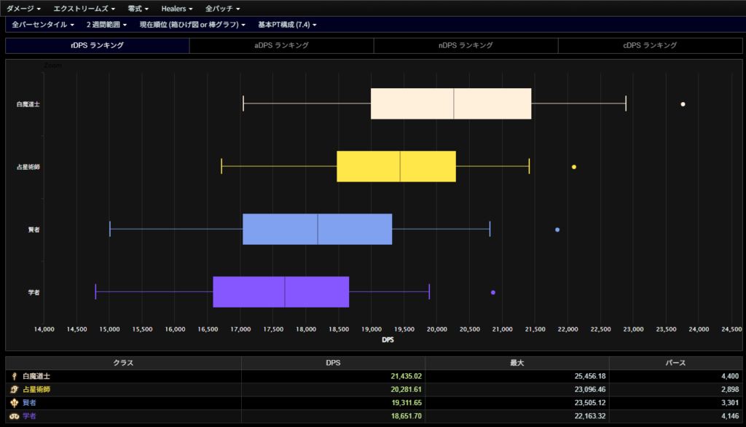Expand the 2 週間範囲 time range dropdown
746x427 pixels.
click(x=106, y=25)
